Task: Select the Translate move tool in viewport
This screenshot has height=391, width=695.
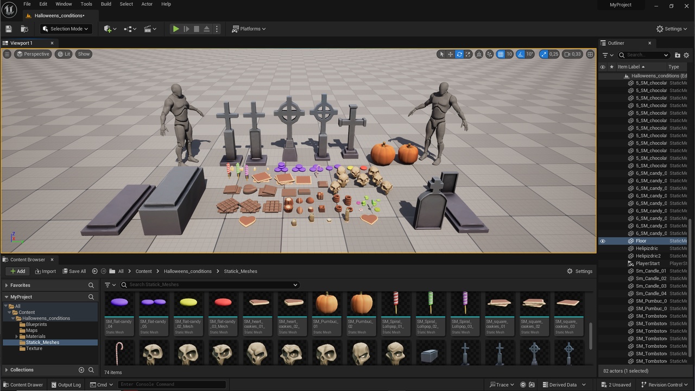Action: tap(450, 54)
